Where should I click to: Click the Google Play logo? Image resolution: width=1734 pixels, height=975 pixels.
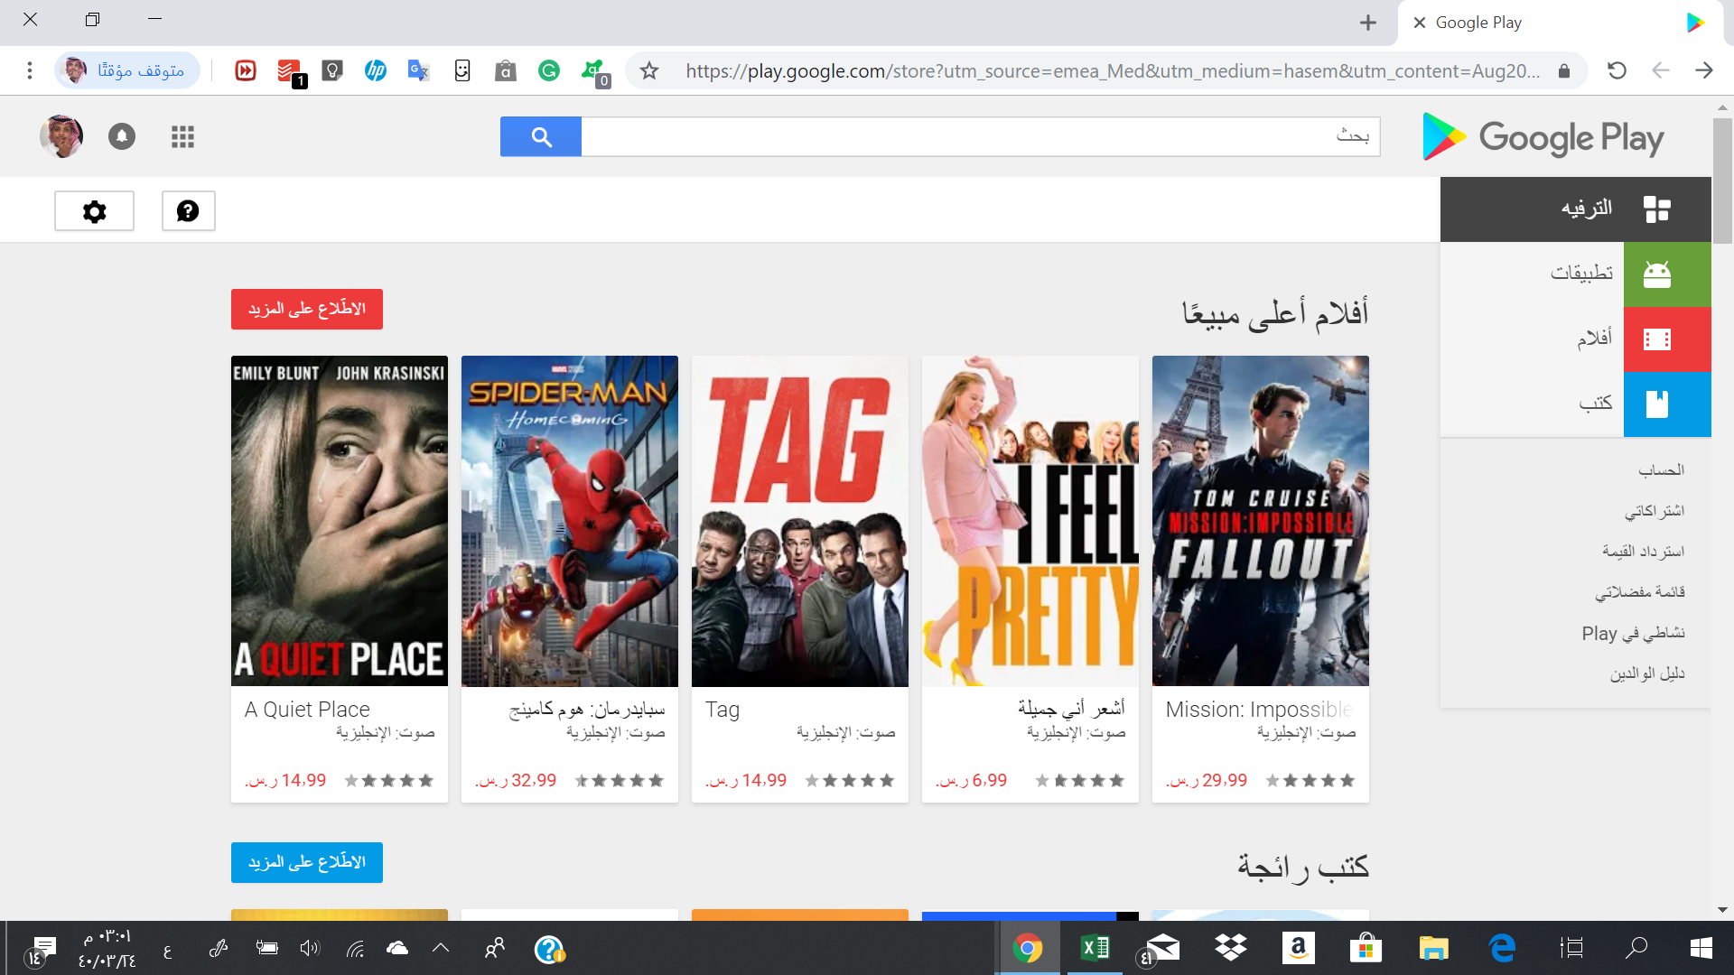pyautogui.click(x=1543, y=137)
